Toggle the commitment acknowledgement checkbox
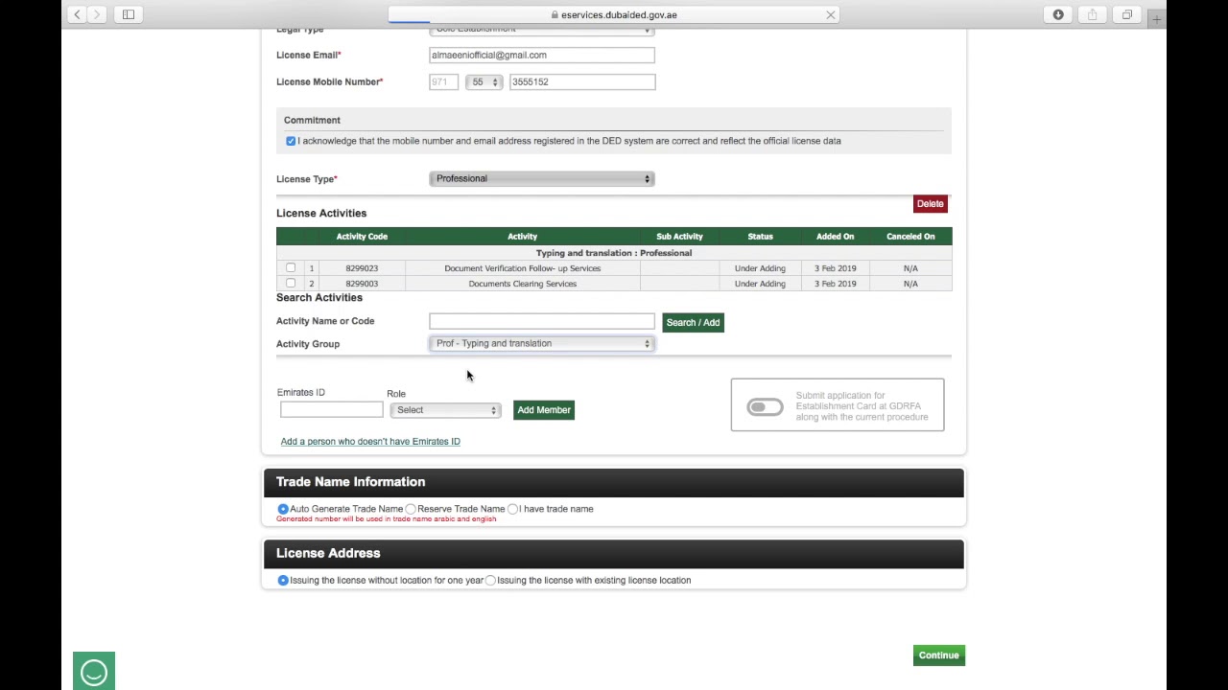 [291, 141]
